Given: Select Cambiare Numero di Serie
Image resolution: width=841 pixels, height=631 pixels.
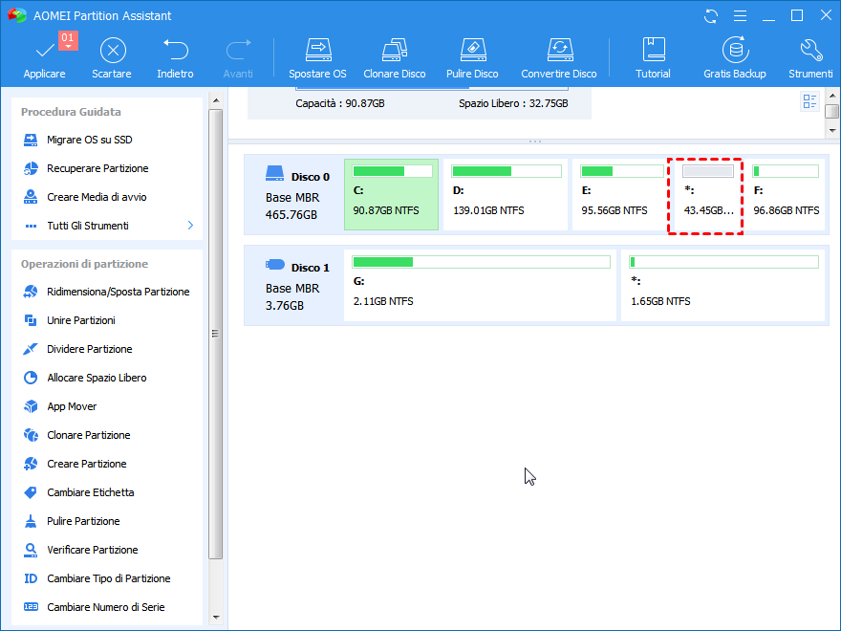Looking at the screenshot, I should coord(107,607).
